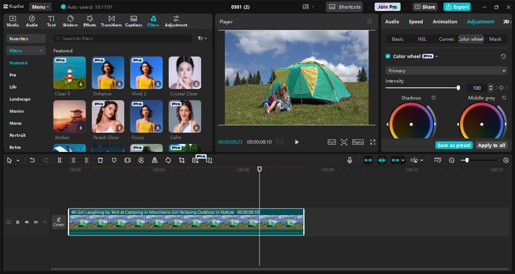Select the Split tool in the timeline toolbar
Viewport: 515px width, 274px height.
click(59, 160)
